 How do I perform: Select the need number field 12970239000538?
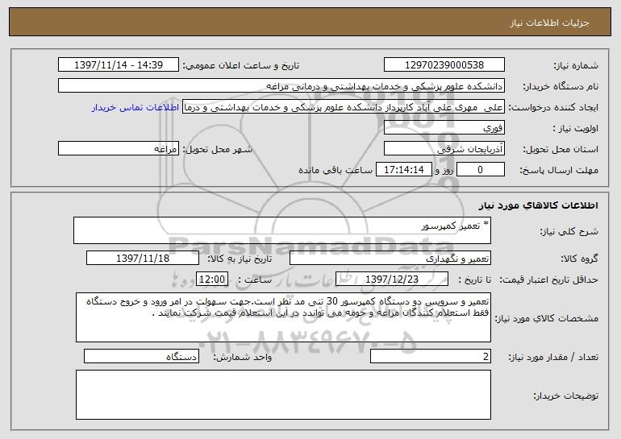444,65
